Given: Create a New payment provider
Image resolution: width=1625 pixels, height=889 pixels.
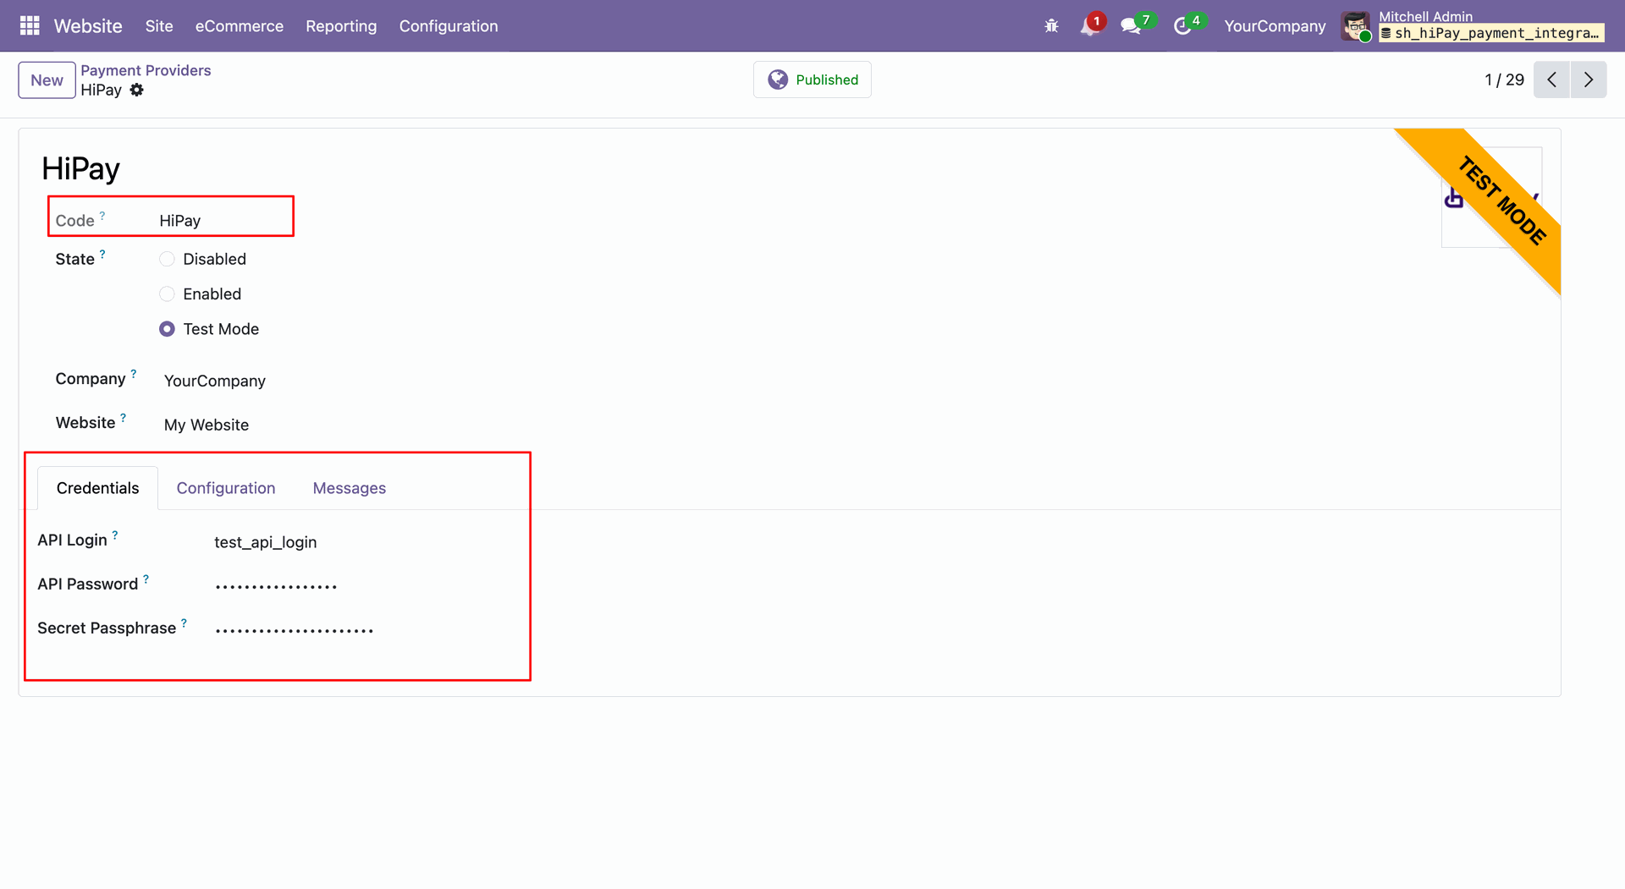Looking at the screenshot, I should [x=47, y=80].
